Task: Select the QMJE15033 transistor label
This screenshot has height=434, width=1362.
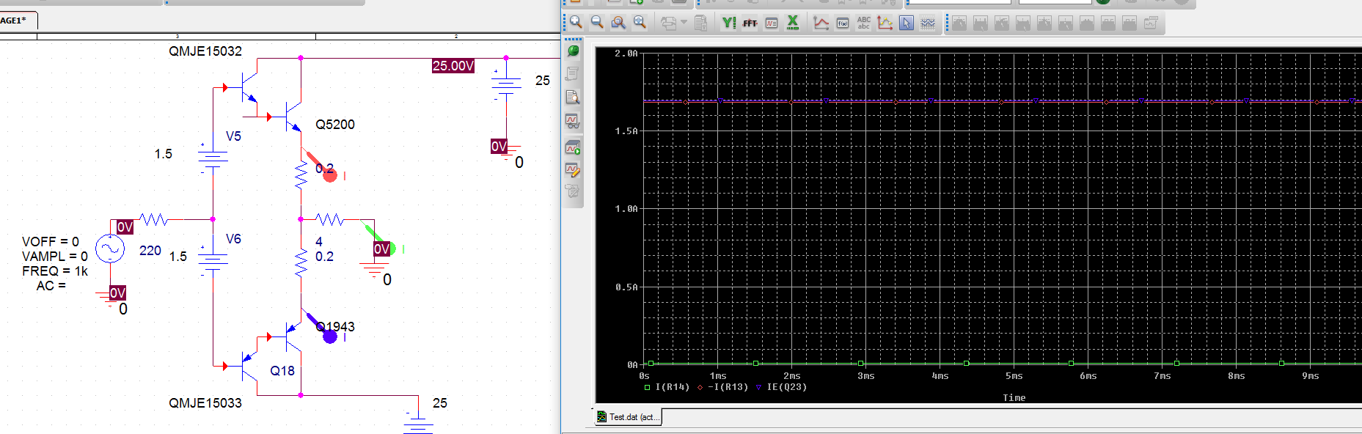Action: (x=205, y=403)
